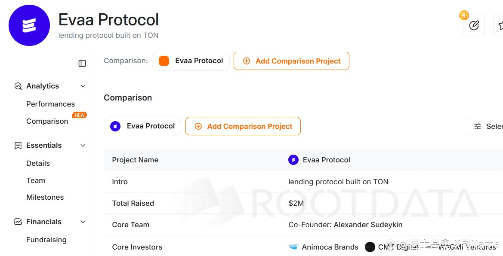Viewport: 503px width, 256px height.
Task: Collapse the Essentials section chevron
Action: (83, 145)
